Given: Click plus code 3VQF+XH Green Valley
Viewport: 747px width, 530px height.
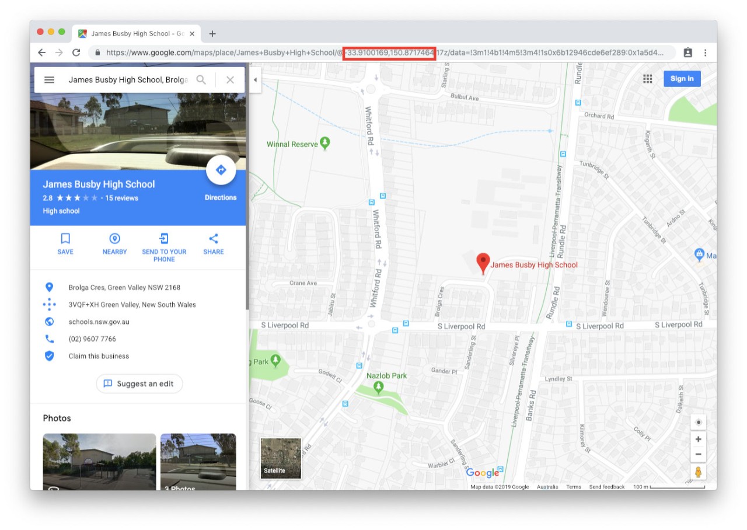Looking at the screenshot, I should (x=132, y=305).
